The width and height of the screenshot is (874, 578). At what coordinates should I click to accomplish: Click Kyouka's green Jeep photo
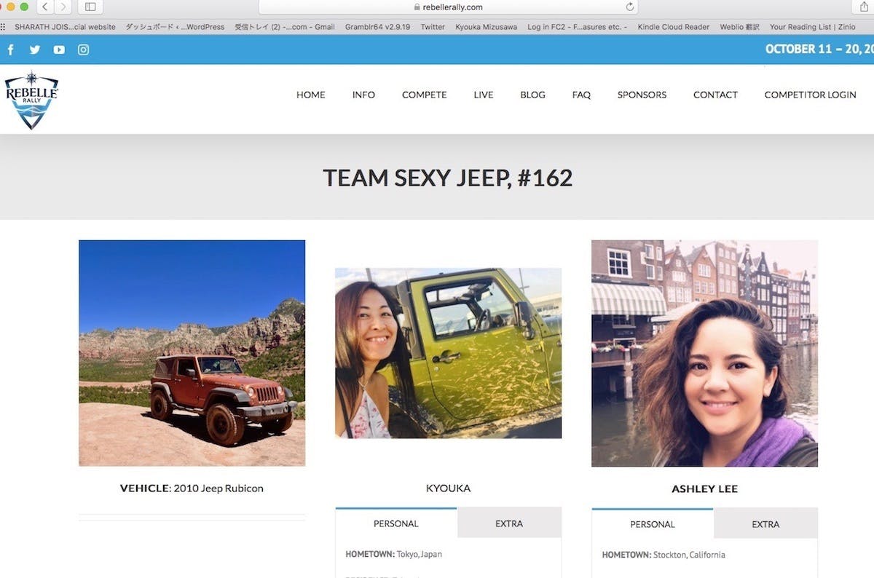[x=448, y=353]
